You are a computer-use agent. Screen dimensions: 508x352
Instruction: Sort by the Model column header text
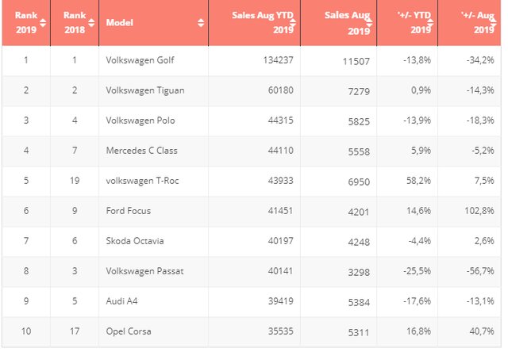coord(117,22)
